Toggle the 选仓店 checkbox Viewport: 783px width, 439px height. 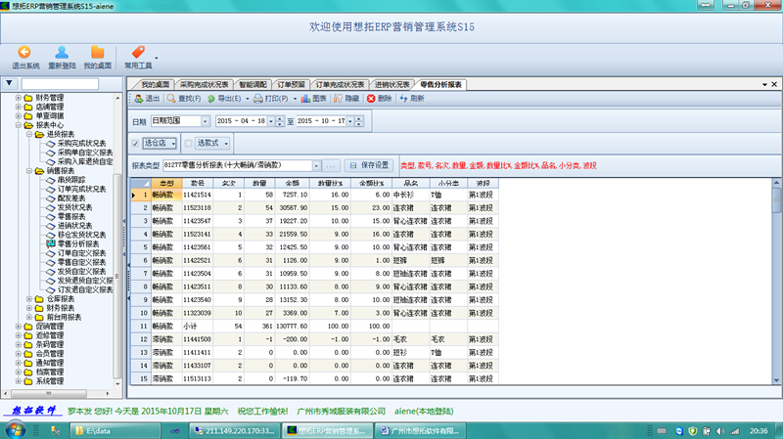(136, 144)
